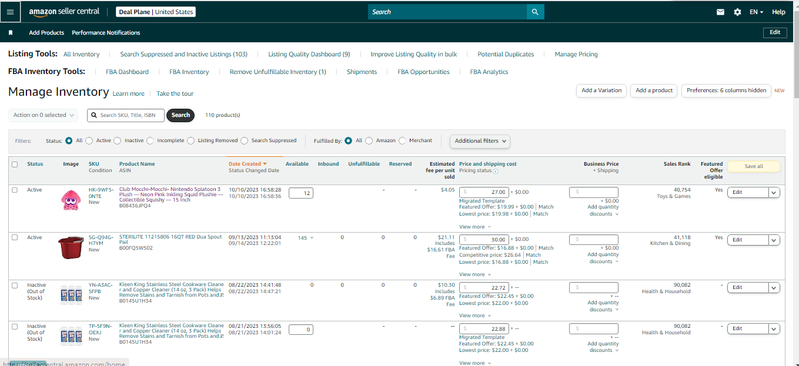Click the top Search field
The width and height of the screenshot is (799, 366).
(447, 12)
